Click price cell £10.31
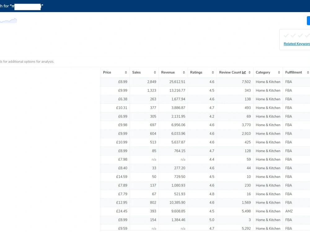 pyautogui.click(x=122, y=108)
